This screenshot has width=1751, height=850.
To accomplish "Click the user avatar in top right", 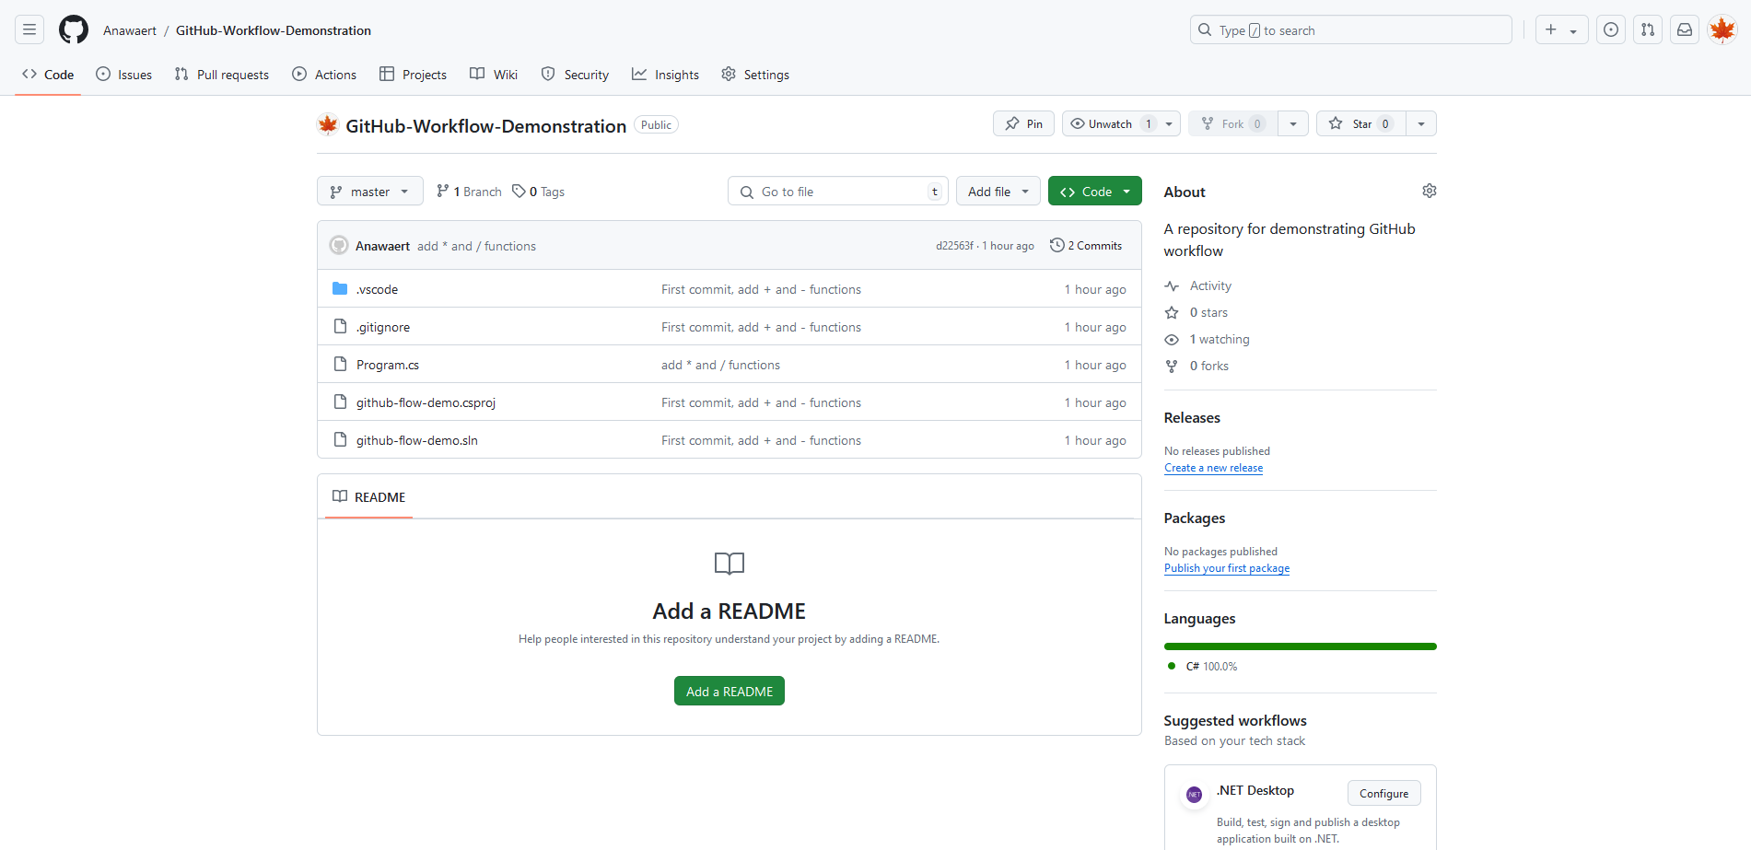I will [1722, 30].
